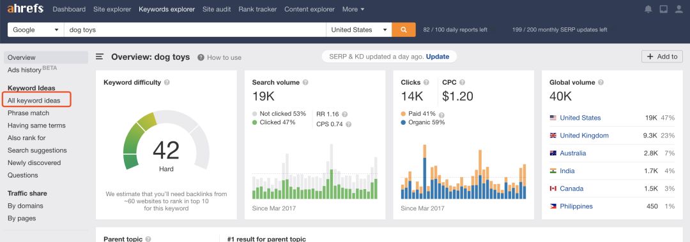Image resolution: width=690 pixels, height=242 pixels.
Task: Click the clicks paid/organic bar chart
Action: pyautogui.click(x=463, y=171)
